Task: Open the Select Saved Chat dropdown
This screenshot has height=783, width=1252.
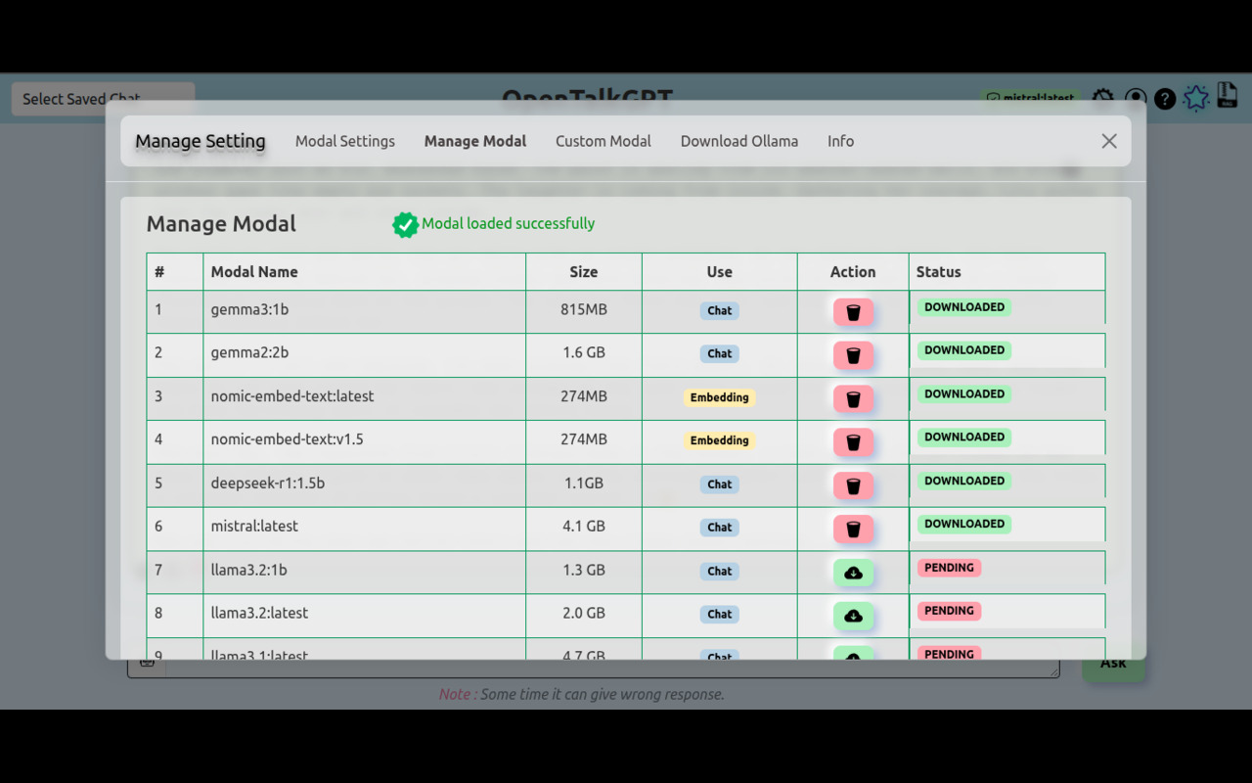Action: pyautogui.click(x=103, y=99)
